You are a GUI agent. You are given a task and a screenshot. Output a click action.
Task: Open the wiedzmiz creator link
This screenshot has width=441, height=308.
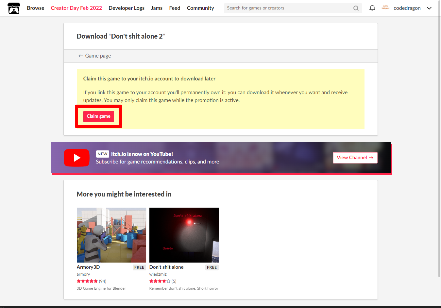[158, 274]
